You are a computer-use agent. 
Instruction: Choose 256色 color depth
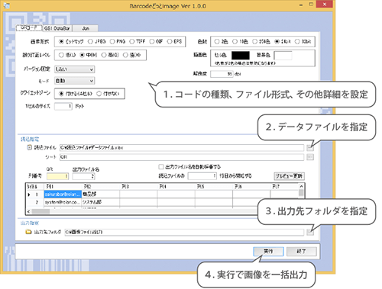(261, 41)
